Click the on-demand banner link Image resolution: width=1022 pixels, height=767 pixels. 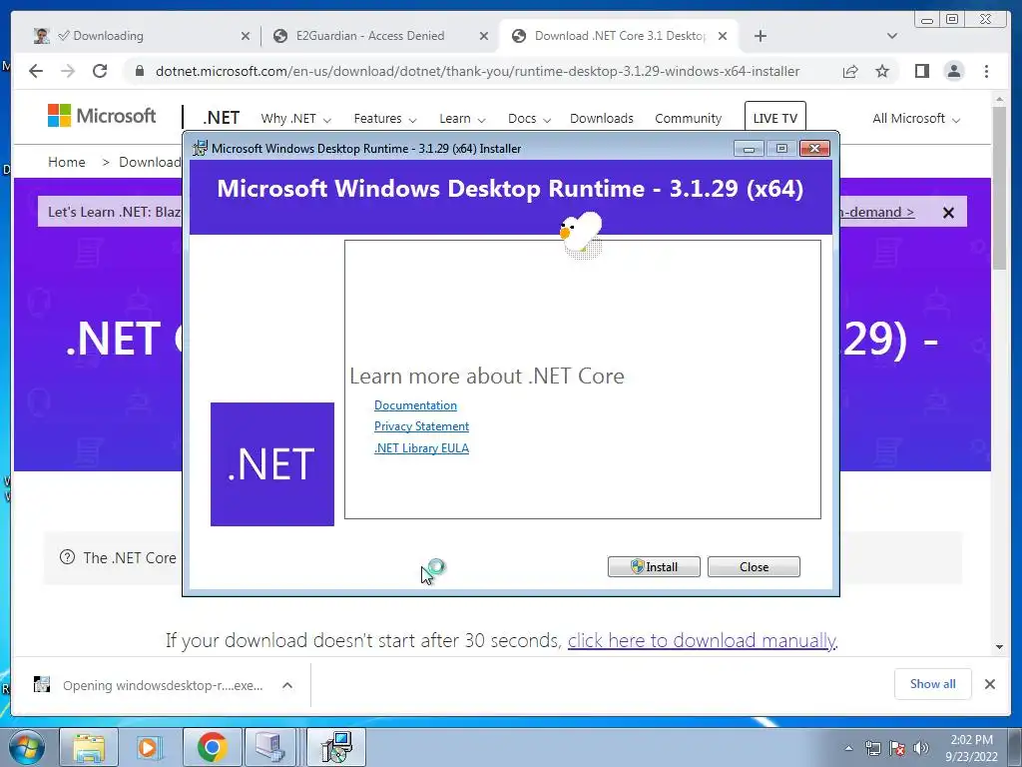pos(877,212)
